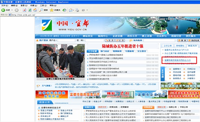Expand the Back button history dropdown arrow
The height and width of the screenshot is (122, 200).
(12, 10)
